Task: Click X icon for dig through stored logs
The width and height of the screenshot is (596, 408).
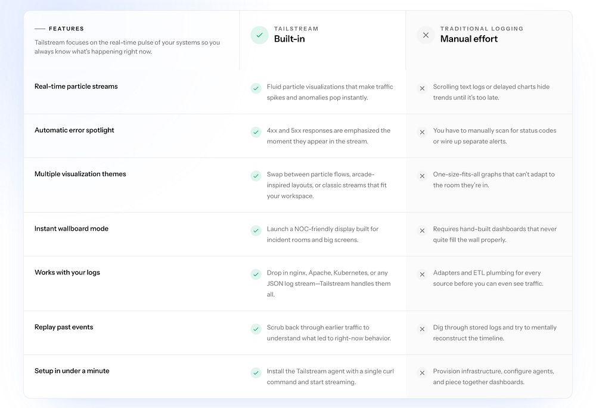Action: coord(422,329)
